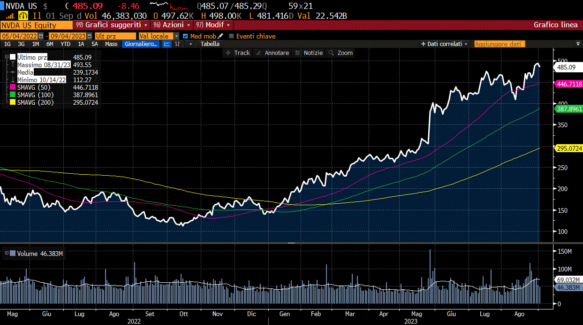Viewport: 583px width, 325px height.
Task: Open the Notizie news overlay
Action: pos(309,53)
